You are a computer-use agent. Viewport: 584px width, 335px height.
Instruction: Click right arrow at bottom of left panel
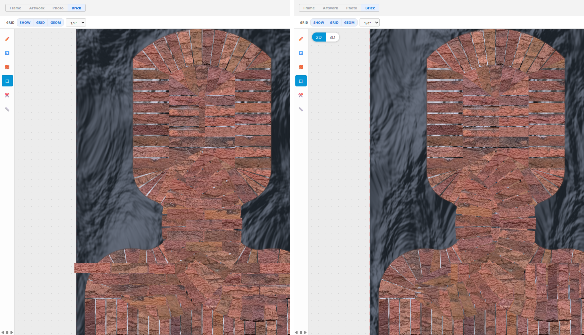pos(12,333)
